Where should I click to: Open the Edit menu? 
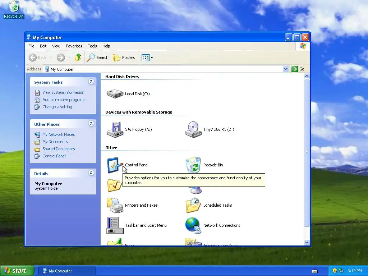point(43,46)
